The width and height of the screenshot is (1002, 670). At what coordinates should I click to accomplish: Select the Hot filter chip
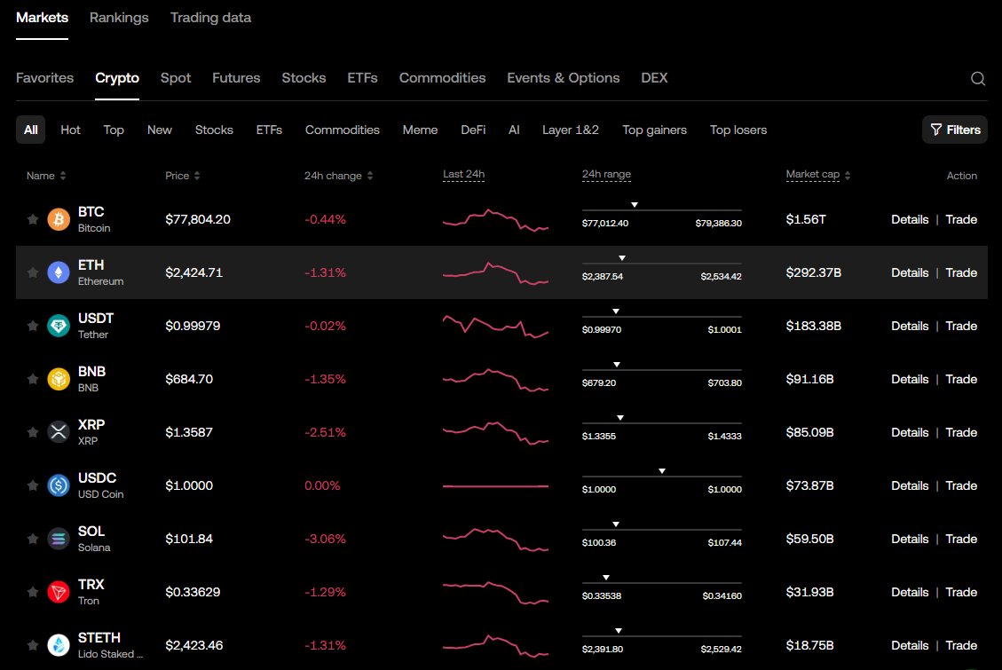pos(70,130)
